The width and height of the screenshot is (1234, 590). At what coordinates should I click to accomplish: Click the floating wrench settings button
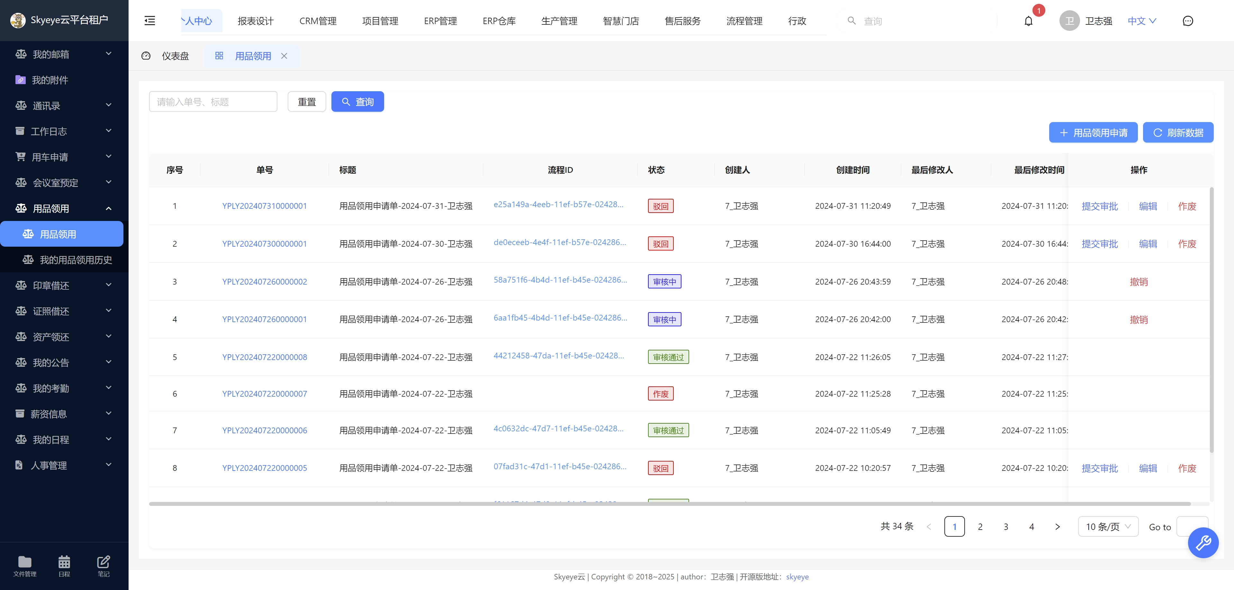tap(1203, 543)
